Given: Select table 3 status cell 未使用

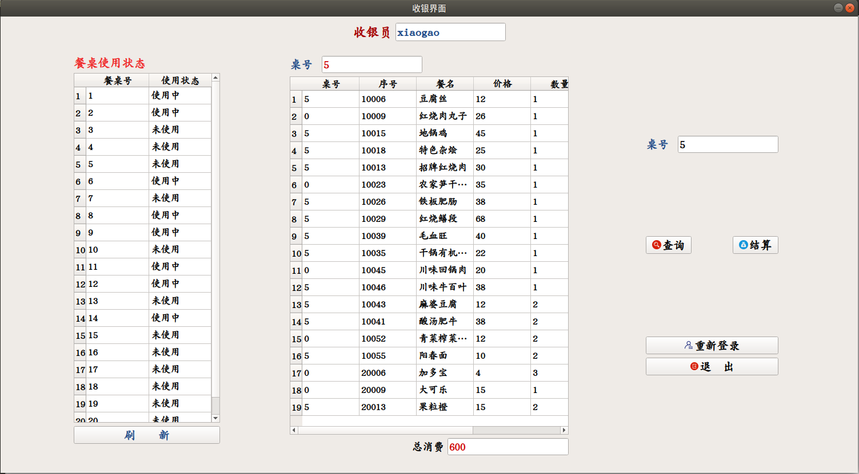Looking at the screenshot, I should (x=180, y=130).
